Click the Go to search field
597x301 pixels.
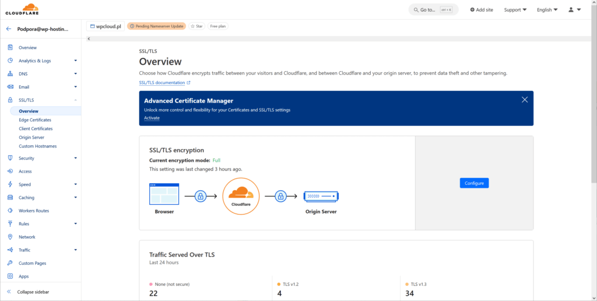pos(433,10)
